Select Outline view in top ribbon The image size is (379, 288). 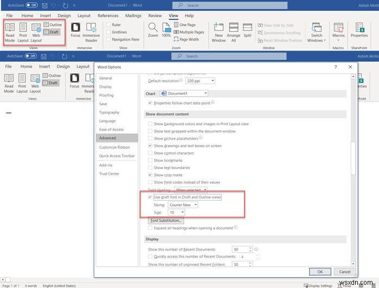coord(53,24)
